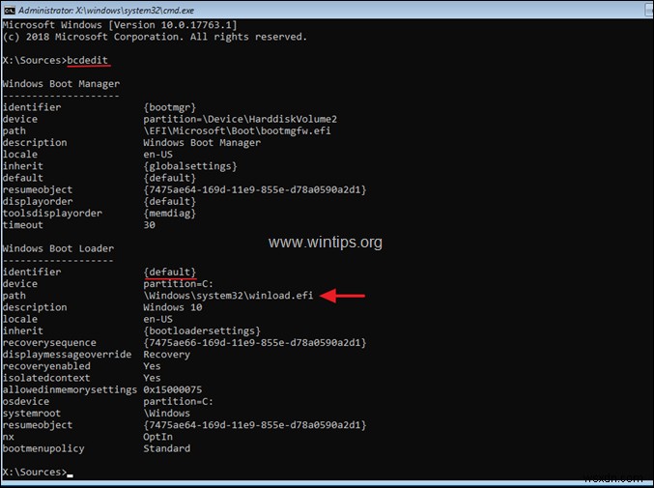The height and width of the screenshot is (488, 654).
Task: Click the displayorder {default} value
Action: 169,201
